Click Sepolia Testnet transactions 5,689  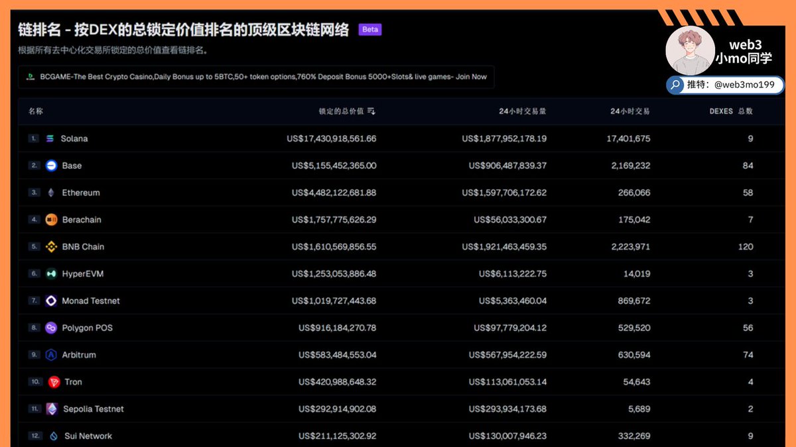(x=639, y=409)
